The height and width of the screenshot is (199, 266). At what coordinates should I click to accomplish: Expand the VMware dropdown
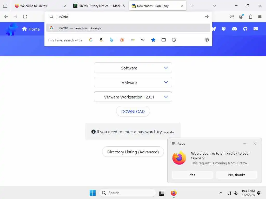point(133,82)
